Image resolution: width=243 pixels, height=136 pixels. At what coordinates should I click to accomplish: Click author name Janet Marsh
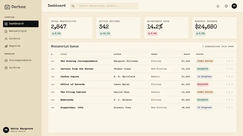[x=122, y=84]
